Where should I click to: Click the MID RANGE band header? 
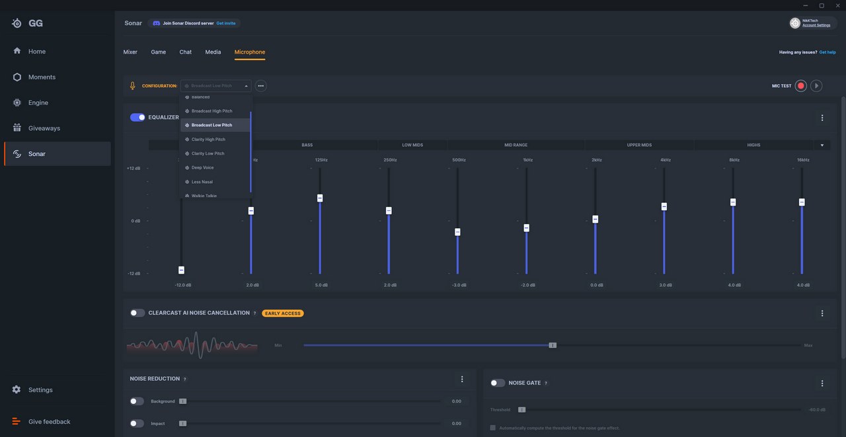(516, 145)
